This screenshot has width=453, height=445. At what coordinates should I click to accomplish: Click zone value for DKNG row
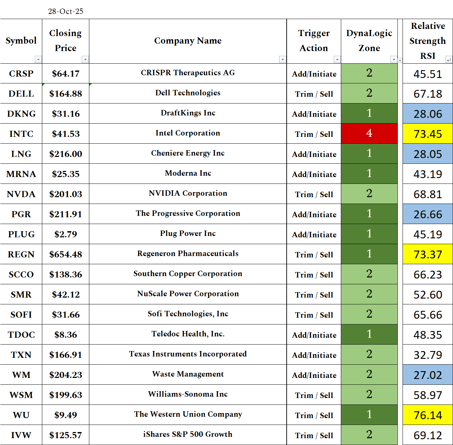369,113
